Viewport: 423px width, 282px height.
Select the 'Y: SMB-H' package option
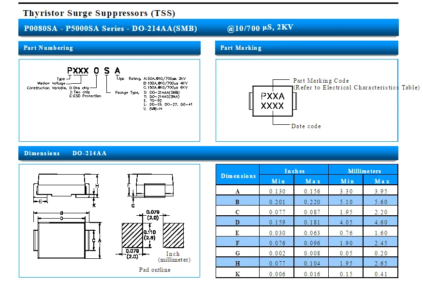coord(153,109)
